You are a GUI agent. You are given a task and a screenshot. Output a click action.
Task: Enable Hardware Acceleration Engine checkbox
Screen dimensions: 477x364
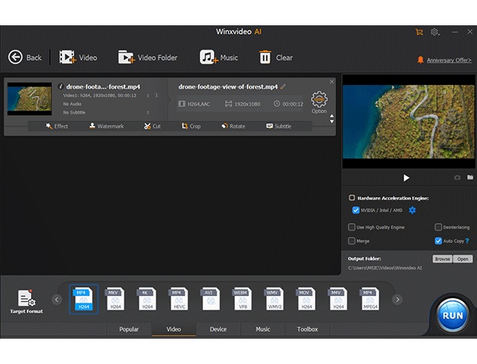click(352, 198)
